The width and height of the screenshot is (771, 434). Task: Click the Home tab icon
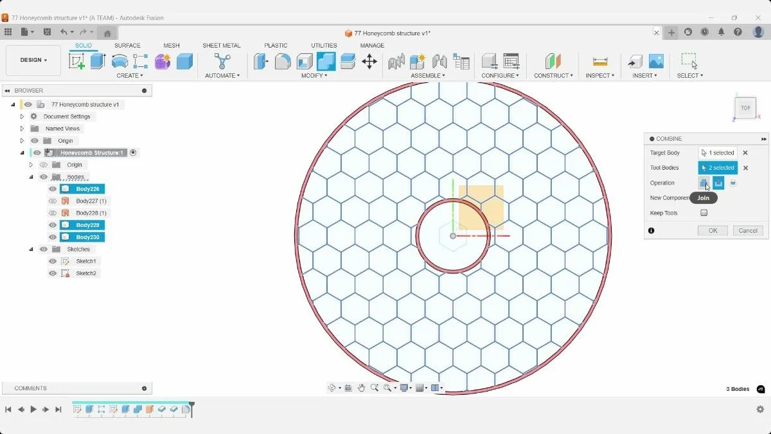[107, 33]
